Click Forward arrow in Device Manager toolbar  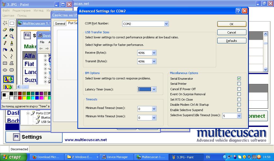[47, 49]
